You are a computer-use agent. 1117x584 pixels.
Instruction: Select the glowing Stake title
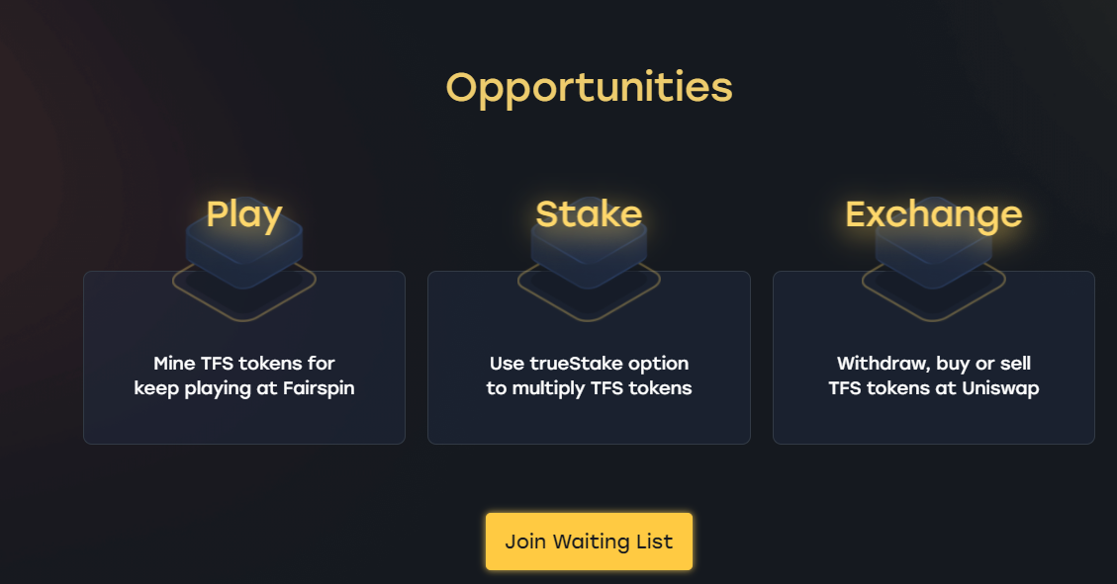coord(589,214)
